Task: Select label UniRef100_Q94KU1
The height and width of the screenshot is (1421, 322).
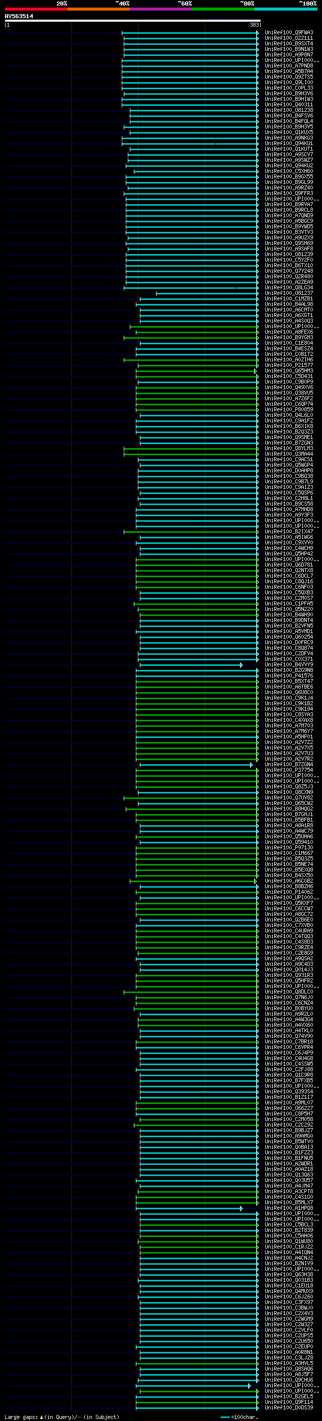Action: [x=289, y=144]
